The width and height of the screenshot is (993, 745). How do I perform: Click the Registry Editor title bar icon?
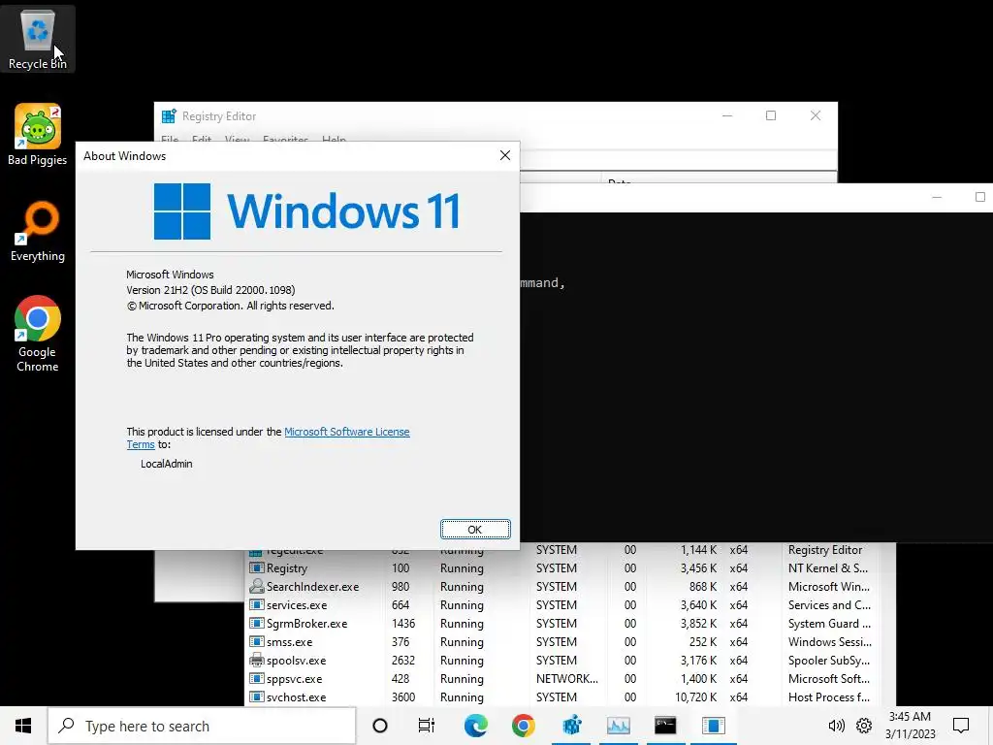[169, 116]
